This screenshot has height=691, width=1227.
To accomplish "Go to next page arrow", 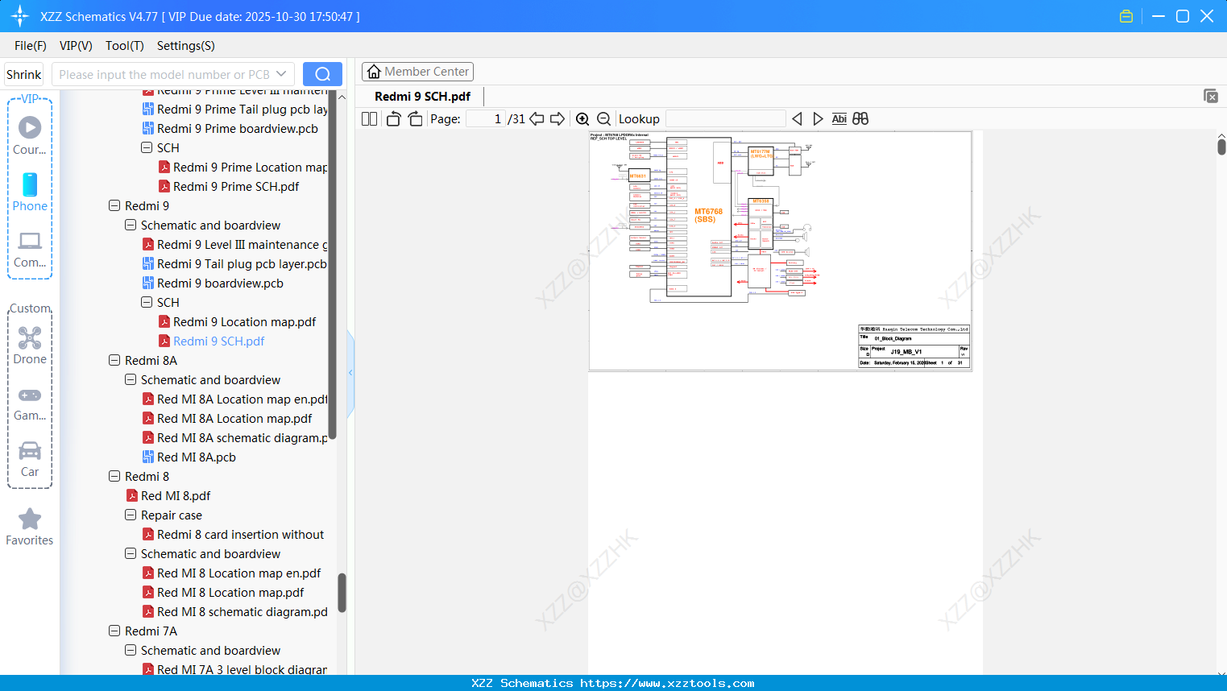I will 558,119.
